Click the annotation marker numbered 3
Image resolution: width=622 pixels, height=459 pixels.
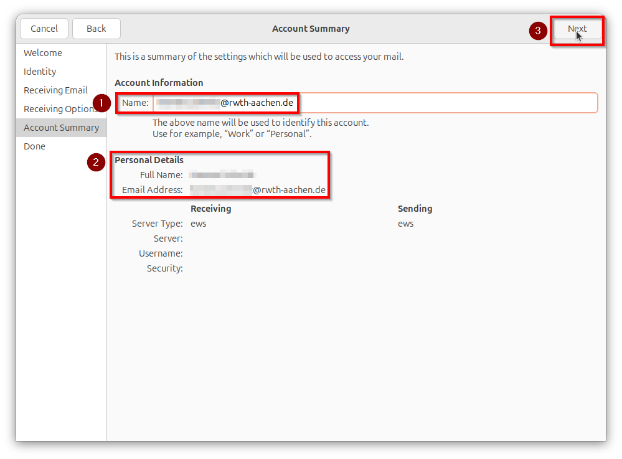[x=538, y=31]
